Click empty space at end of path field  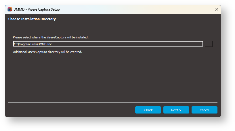144,44
